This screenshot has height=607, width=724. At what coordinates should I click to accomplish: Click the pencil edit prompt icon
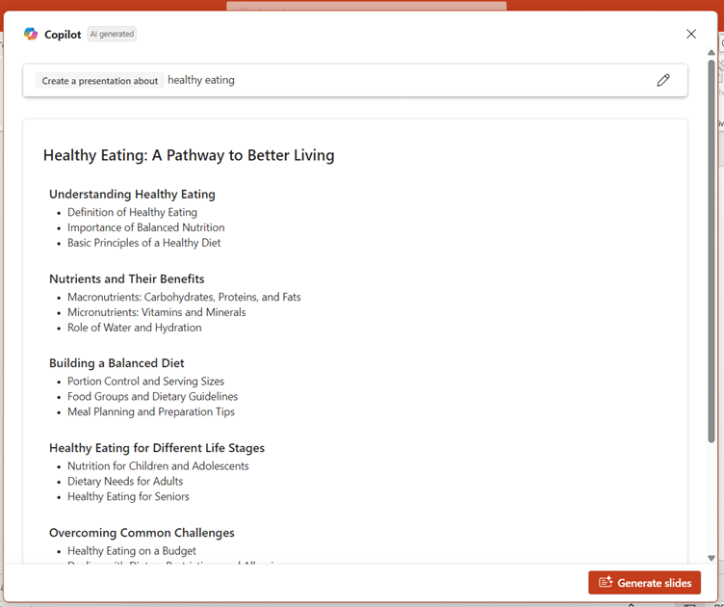[x=663, y=80]
